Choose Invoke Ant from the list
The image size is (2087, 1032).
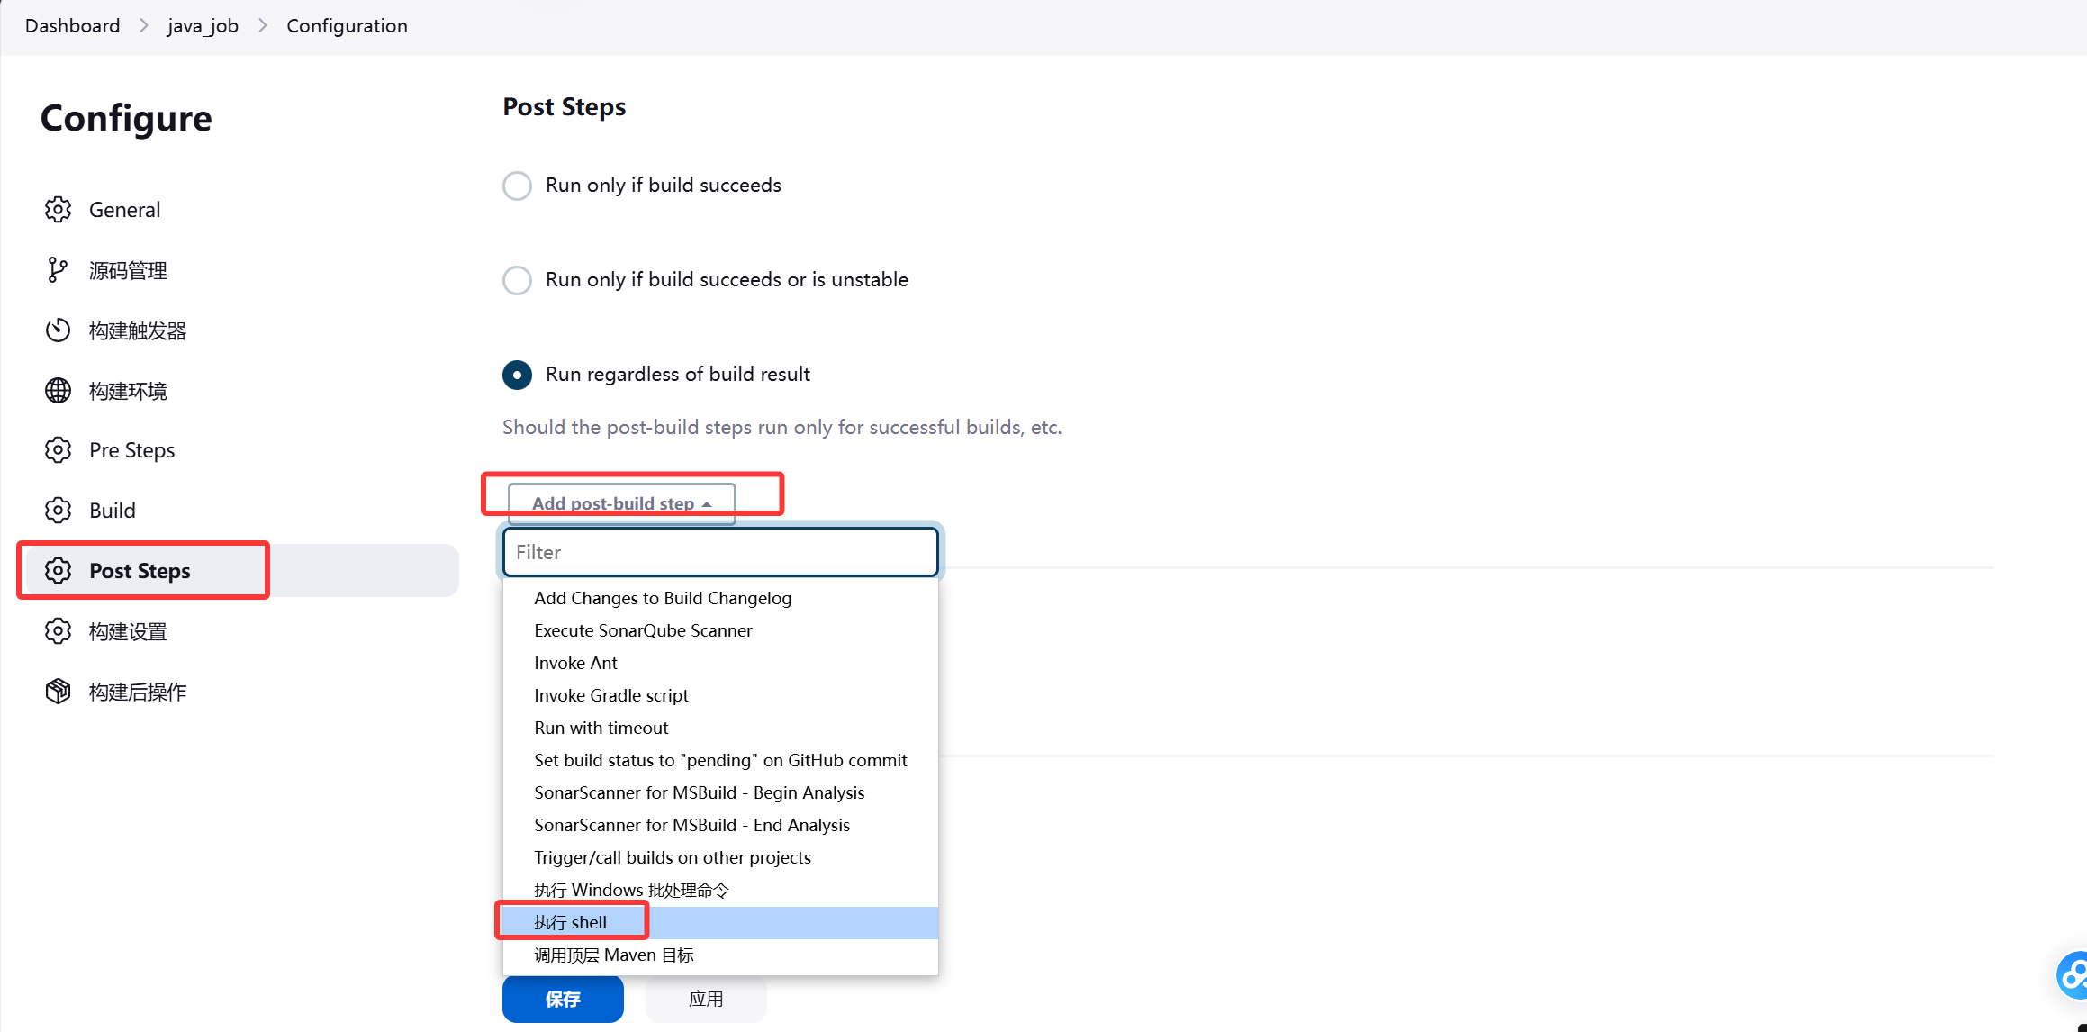click(720, 663)
